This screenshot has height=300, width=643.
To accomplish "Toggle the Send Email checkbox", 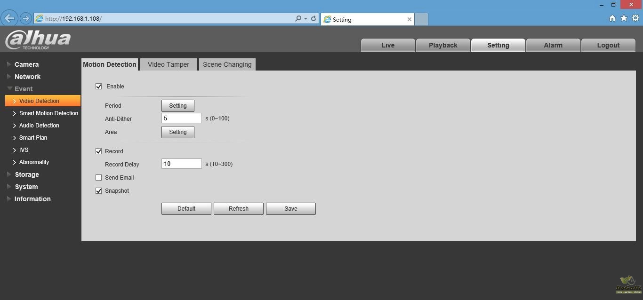I will (99, 178).
